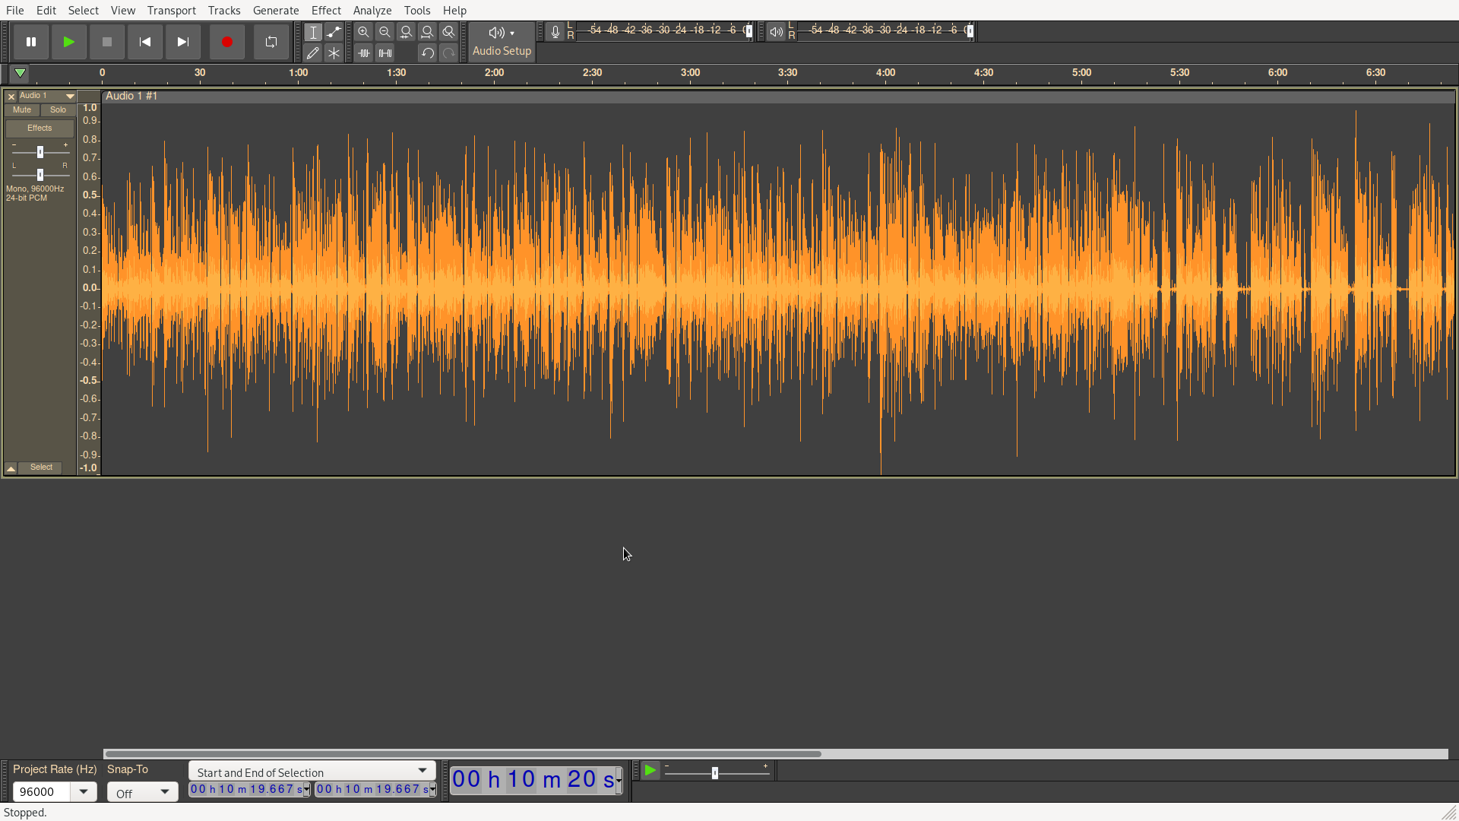This screenshot has width=1459, height=821.
Task: Expand the Project Rate dropdown
Action: 83,791
